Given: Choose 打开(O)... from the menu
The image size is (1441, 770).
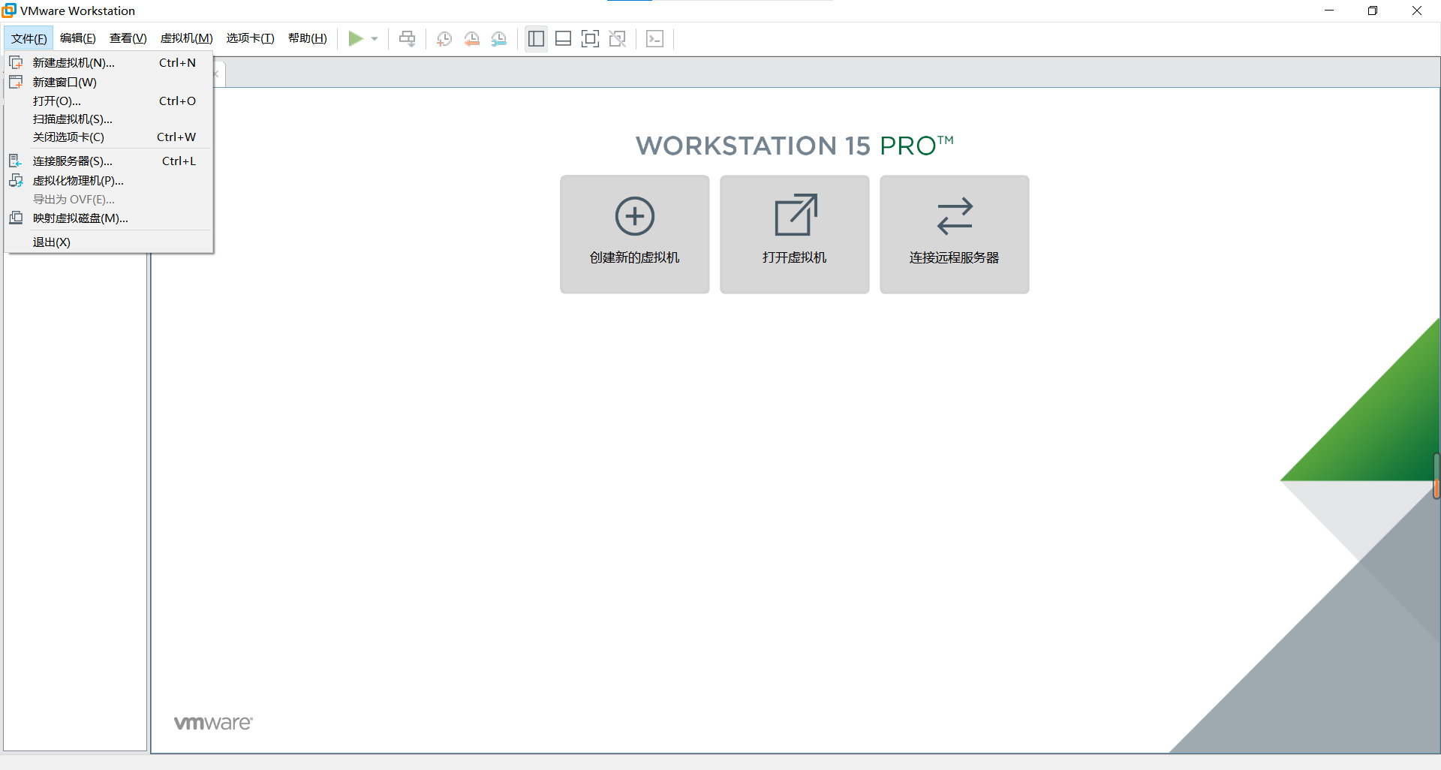Looking at the screenshot, I should click(110, 101).
